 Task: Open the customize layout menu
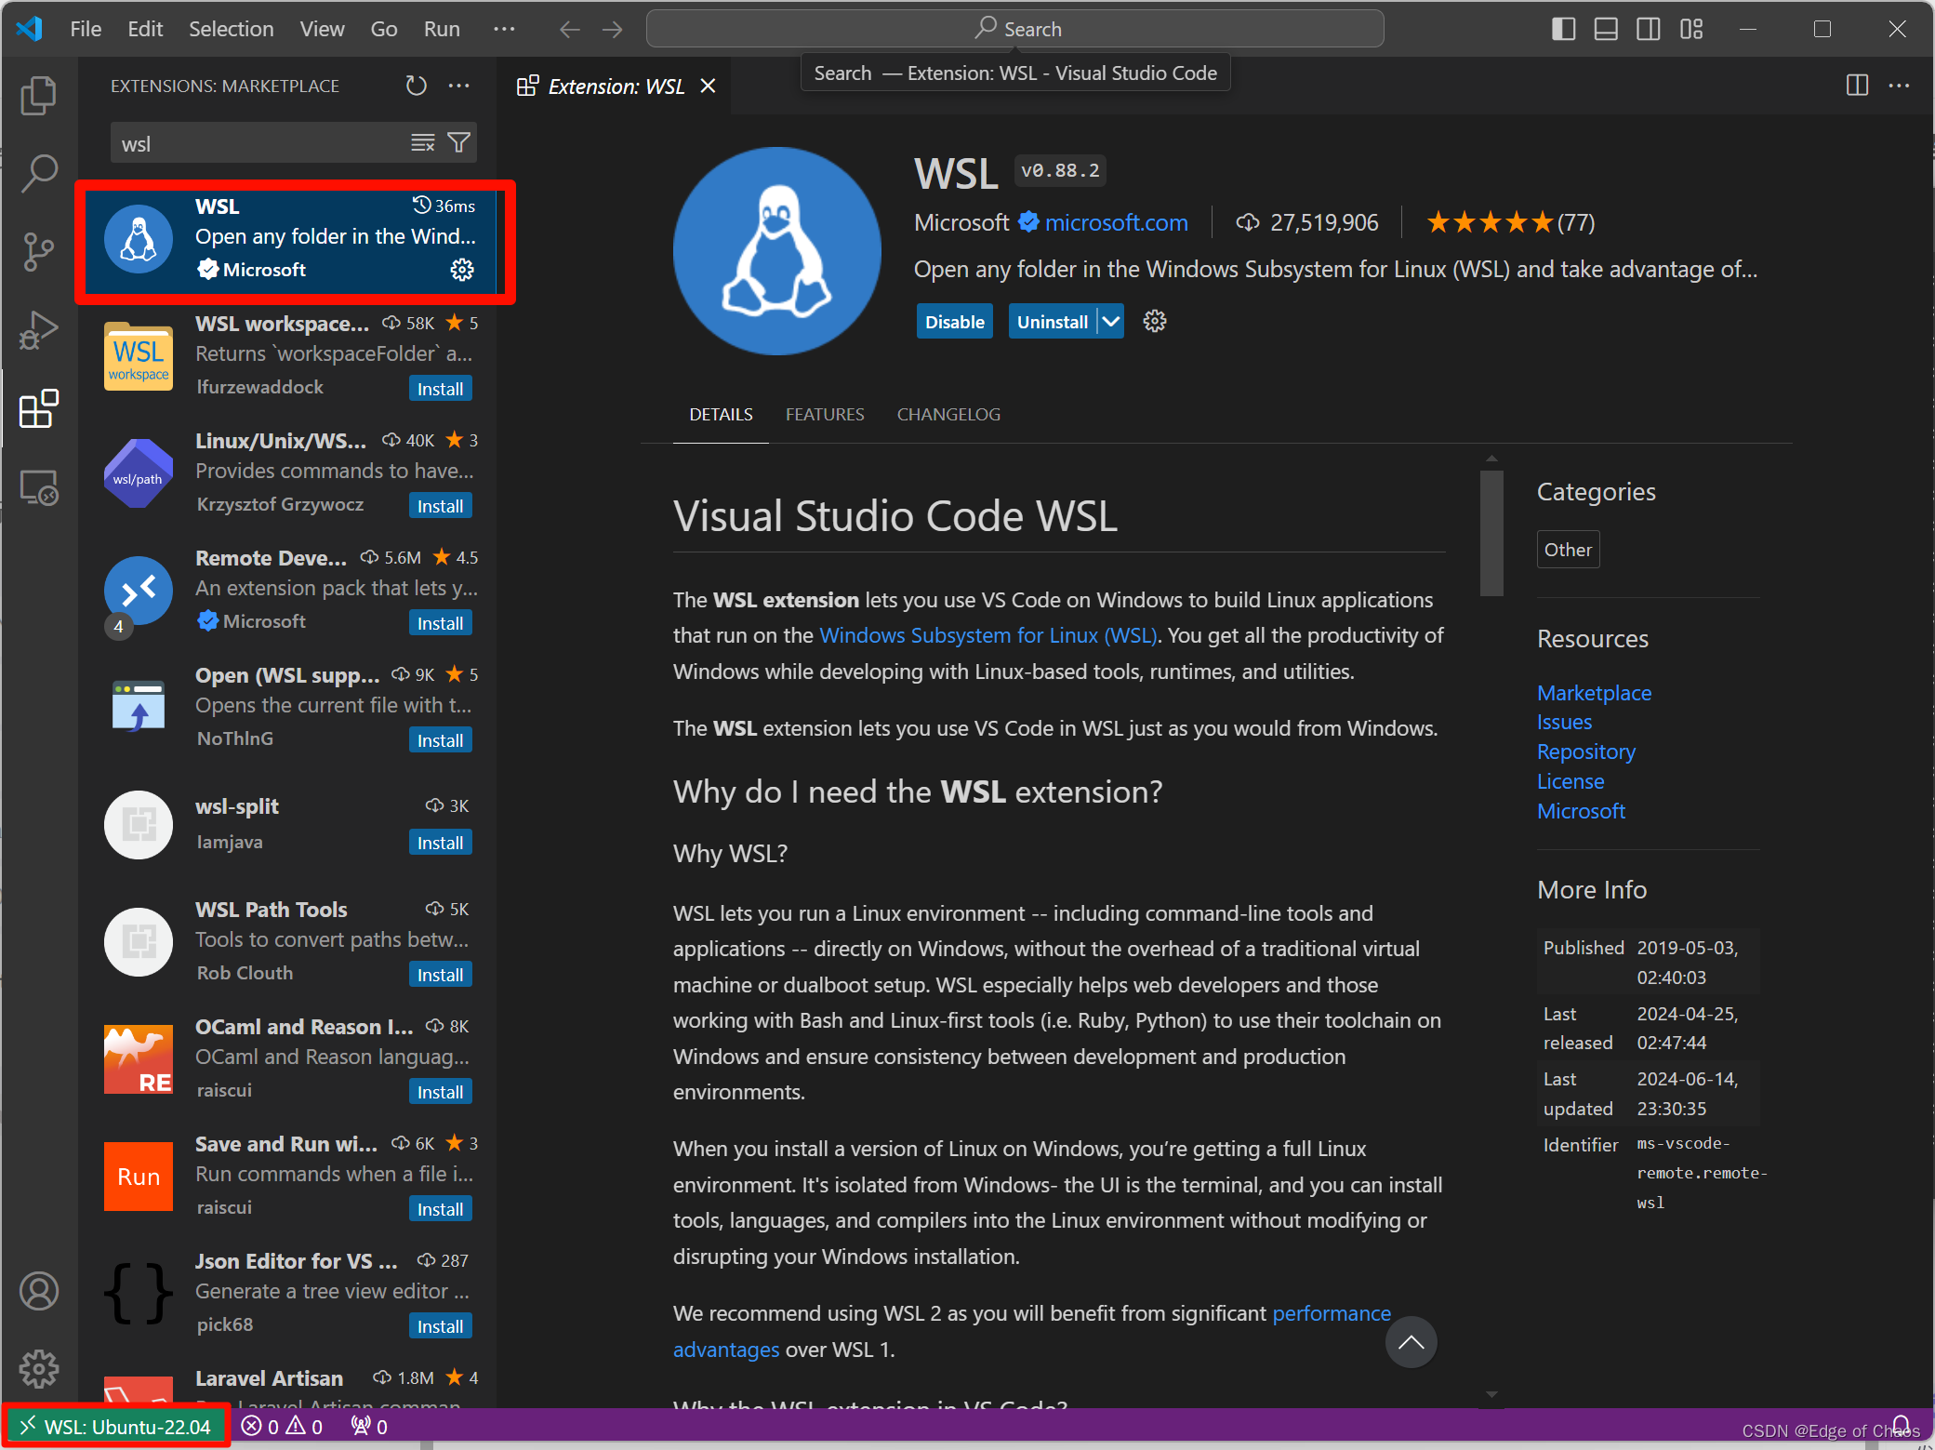(1691, 29)
